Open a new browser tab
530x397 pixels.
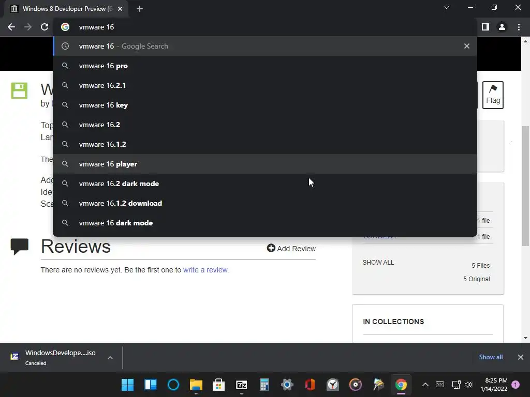click(140, 9)
